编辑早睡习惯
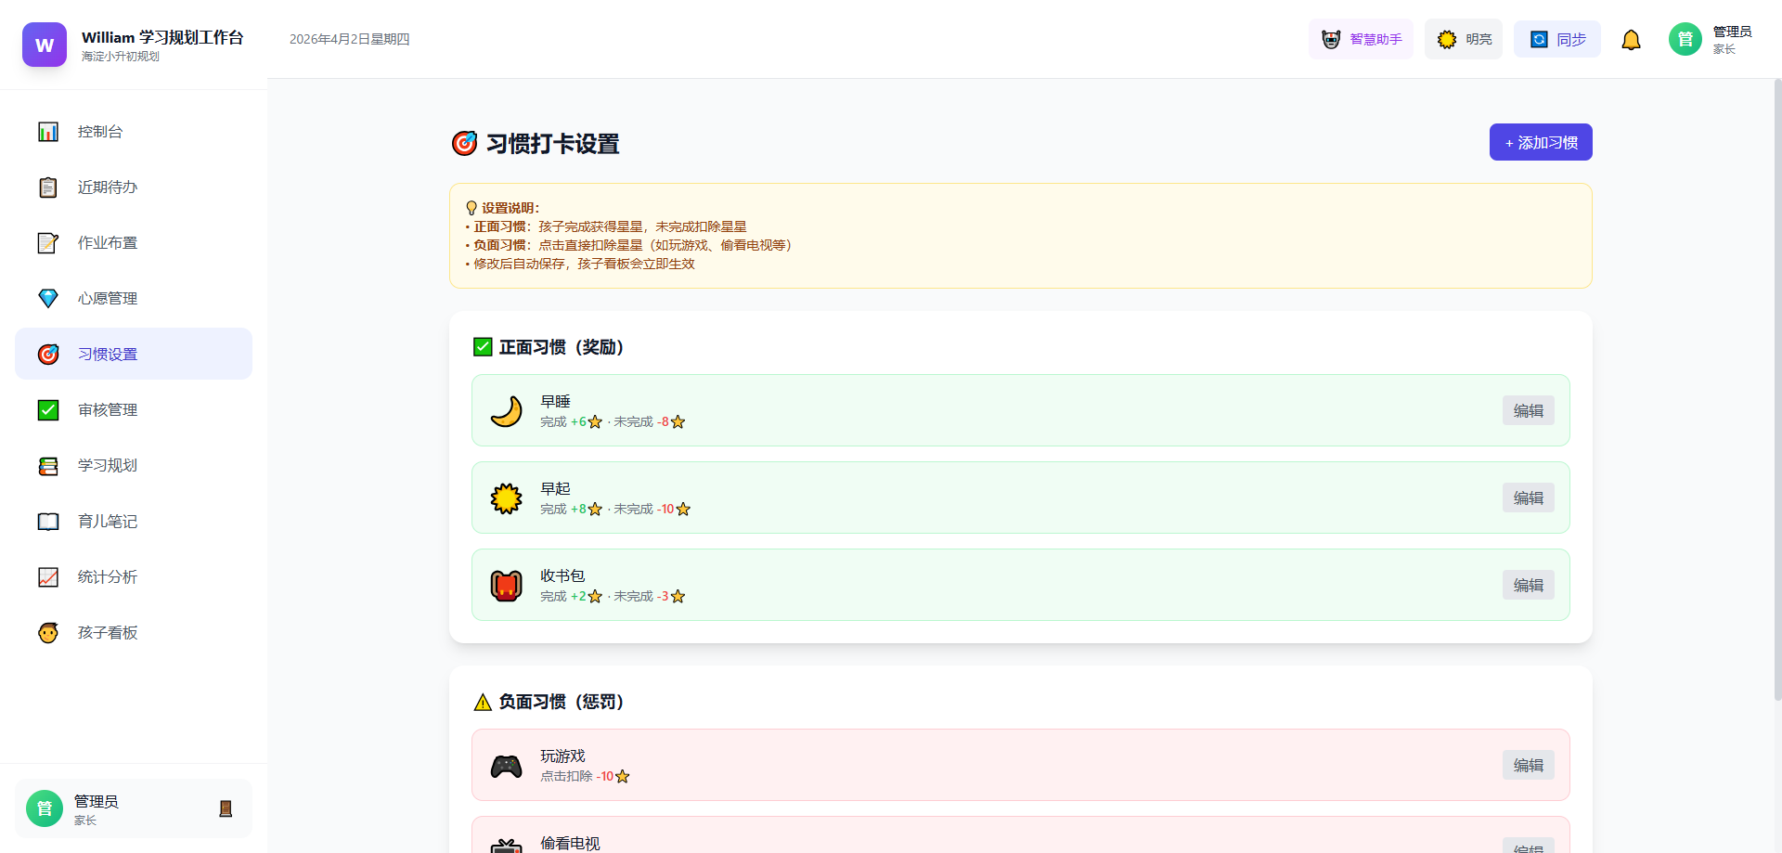 [1528, 410]
